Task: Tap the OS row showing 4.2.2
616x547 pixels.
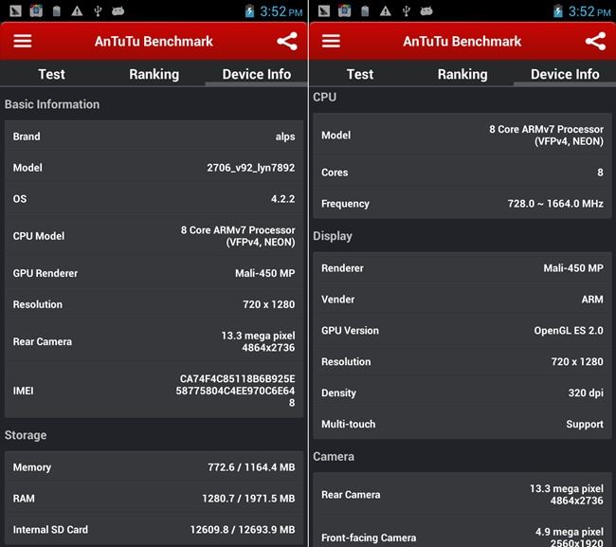Action: pyautogui.click(x=154, y=198)
